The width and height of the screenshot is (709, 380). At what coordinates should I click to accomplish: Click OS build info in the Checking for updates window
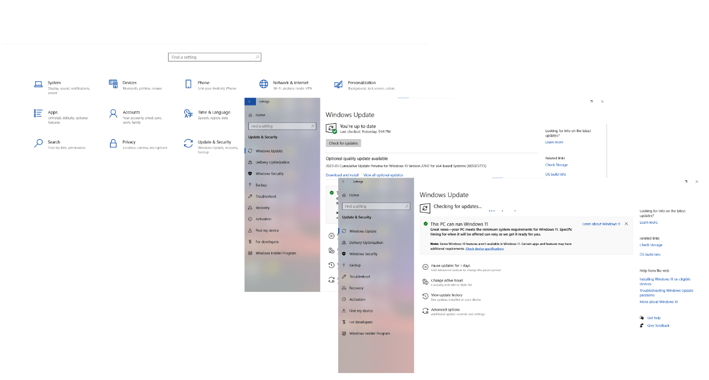tap(650, 254)
